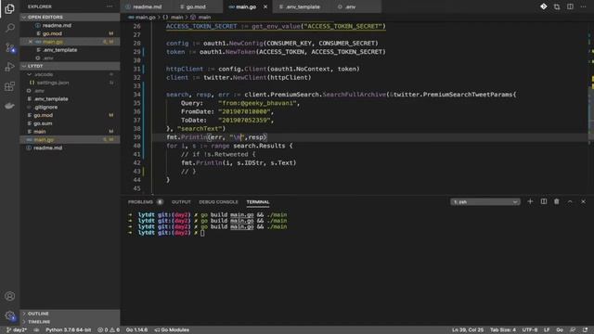
Task: Open the Docker whale view
Action: tap(10, 106)
